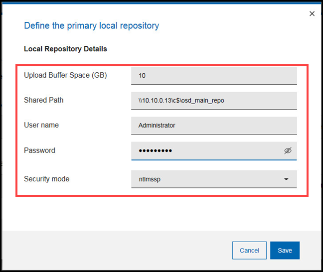Focus the Upload Buffer Space field
This screenshot has width=323, height=272.
pyautogui.click(x=214, y=76)
